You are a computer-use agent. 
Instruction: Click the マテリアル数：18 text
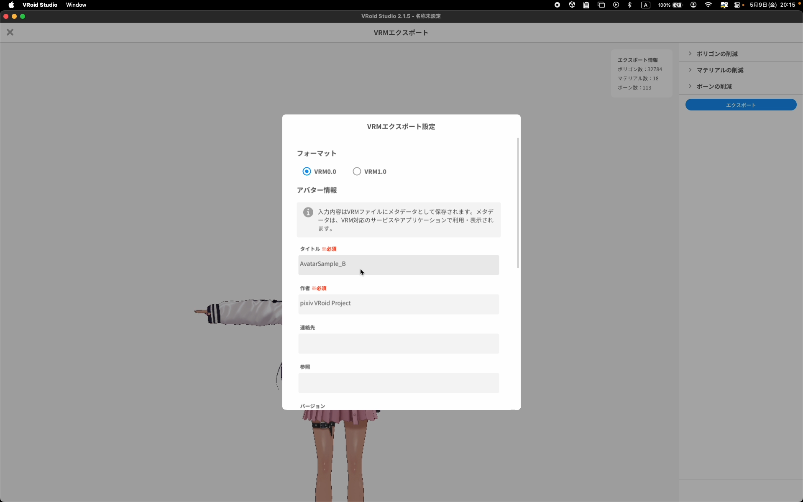coord(638,78)
